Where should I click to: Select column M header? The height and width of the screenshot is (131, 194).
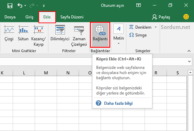tap(46, 73)
